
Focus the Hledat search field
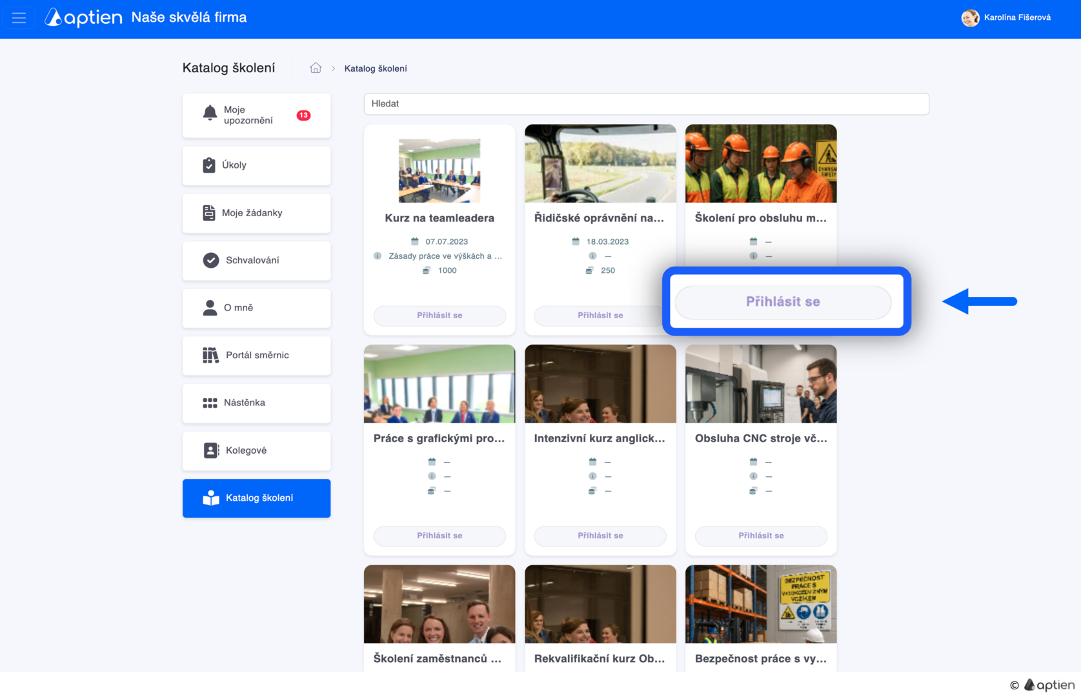[646, 104]
